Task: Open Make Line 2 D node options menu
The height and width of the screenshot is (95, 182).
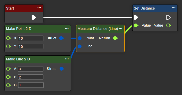Action: 67,59
